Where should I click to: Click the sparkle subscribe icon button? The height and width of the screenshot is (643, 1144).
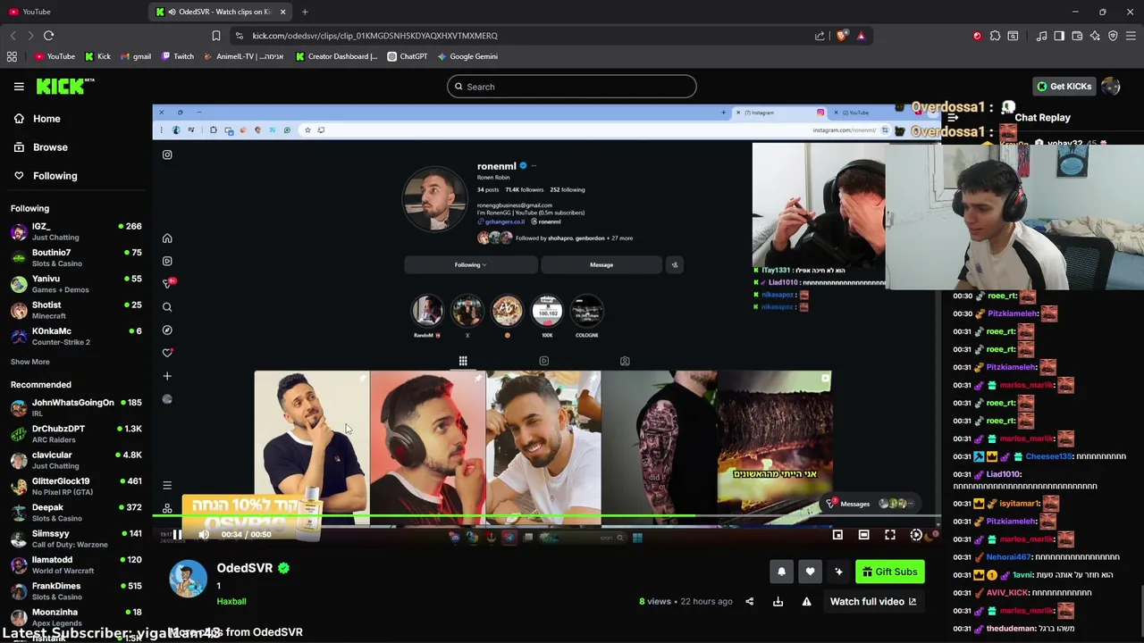(x=838, y=572)
